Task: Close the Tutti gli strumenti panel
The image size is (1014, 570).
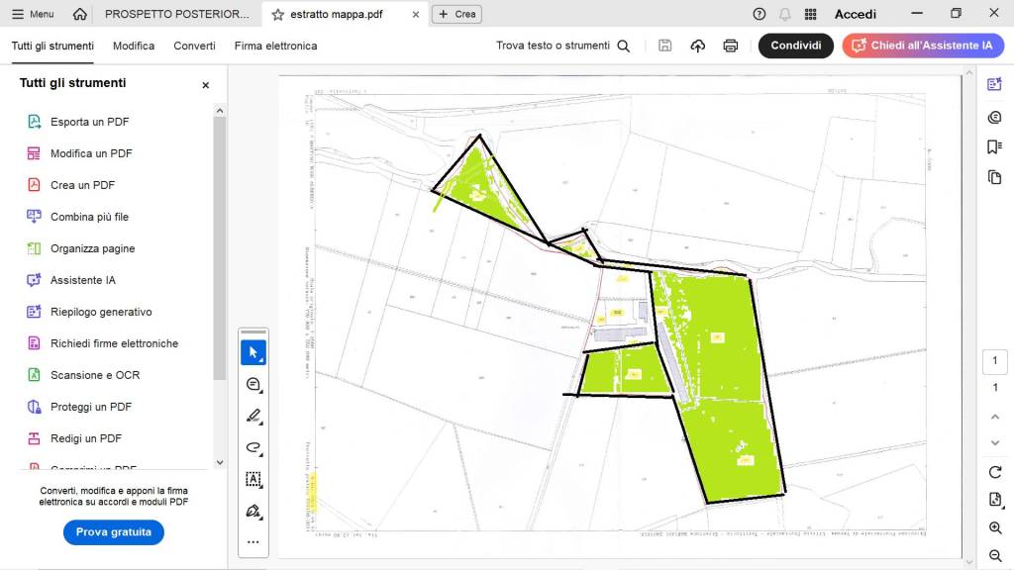Action: 206,85
